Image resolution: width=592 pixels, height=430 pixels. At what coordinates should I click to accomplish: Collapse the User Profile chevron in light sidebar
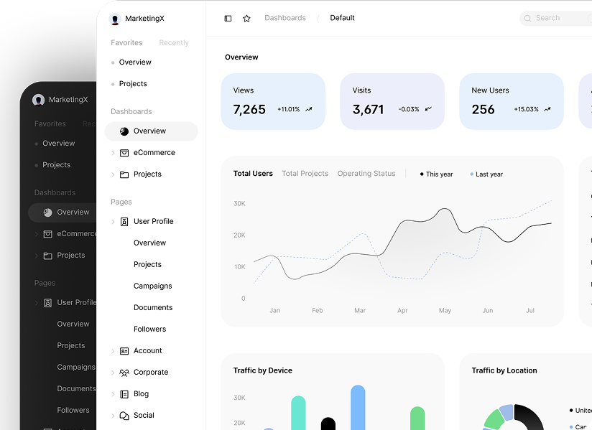tap(113, 222)
